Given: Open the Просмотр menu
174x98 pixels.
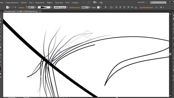Looking at the screenshot, I should pyautogui.click(x=59, y=2).
